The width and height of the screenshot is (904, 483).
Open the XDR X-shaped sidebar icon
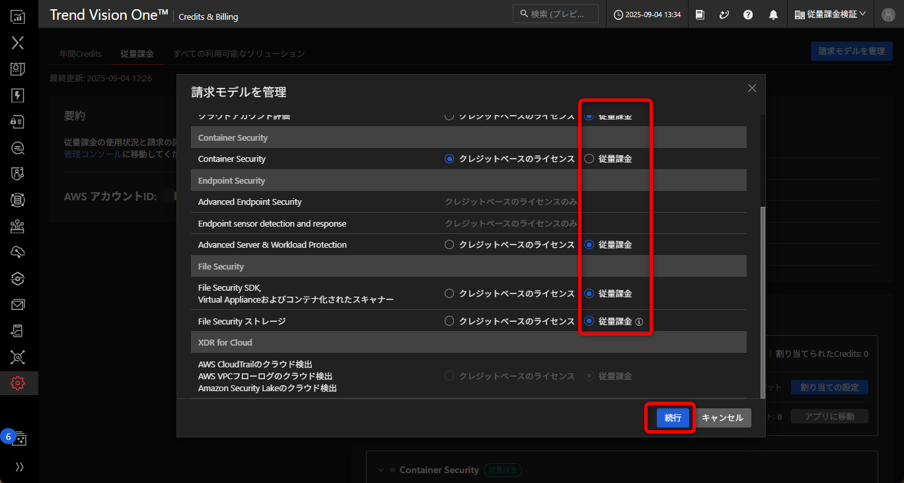(18, 43)
